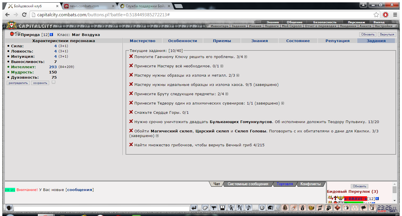Click the red cross emblem icon
Viewport: 402px width, 216px height.
click(x=338, y=208)
